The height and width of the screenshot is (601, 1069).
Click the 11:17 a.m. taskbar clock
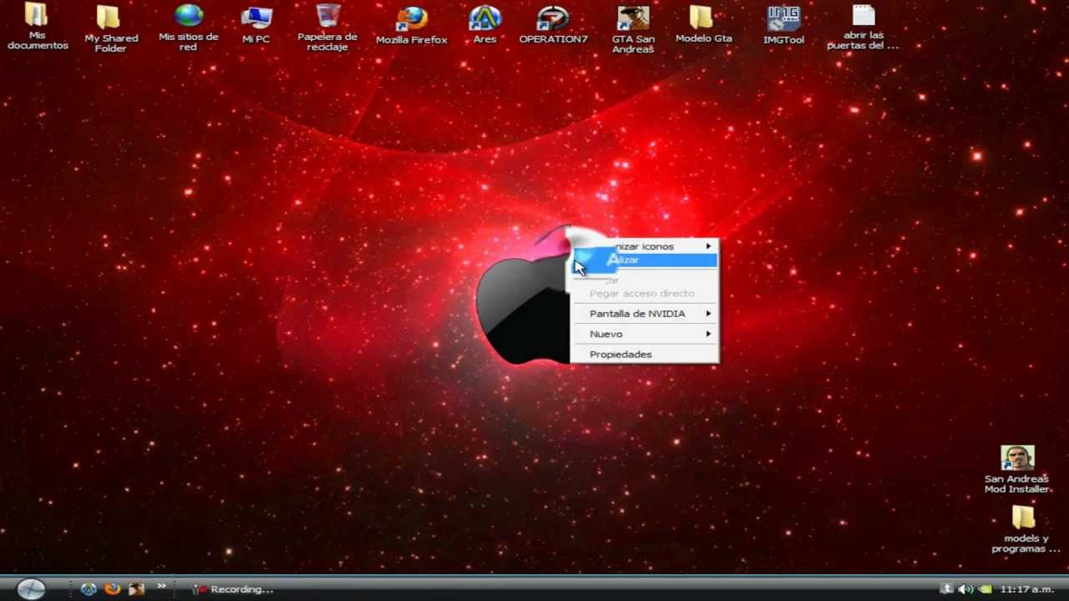(x=1027, y=589)
